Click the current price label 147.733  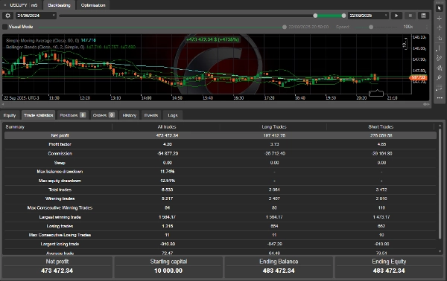418,77
